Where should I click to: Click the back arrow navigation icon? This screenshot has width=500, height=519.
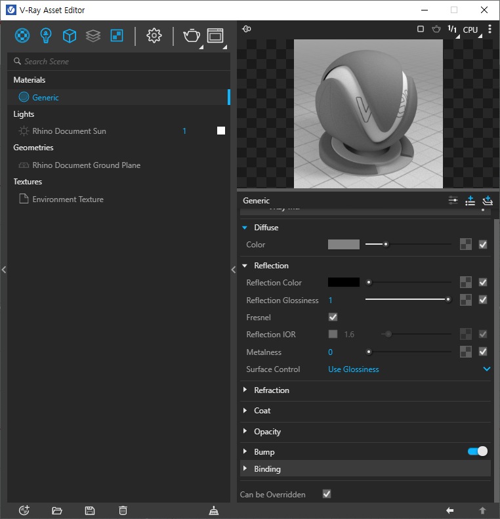click(x=449, y=510)
